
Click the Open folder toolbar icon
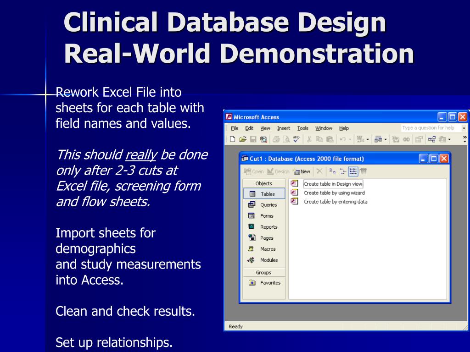click(x=243, y=139)
